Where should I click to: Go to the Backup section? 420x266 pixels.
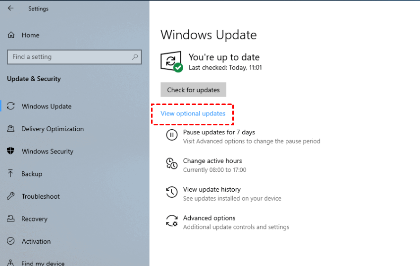32,174
